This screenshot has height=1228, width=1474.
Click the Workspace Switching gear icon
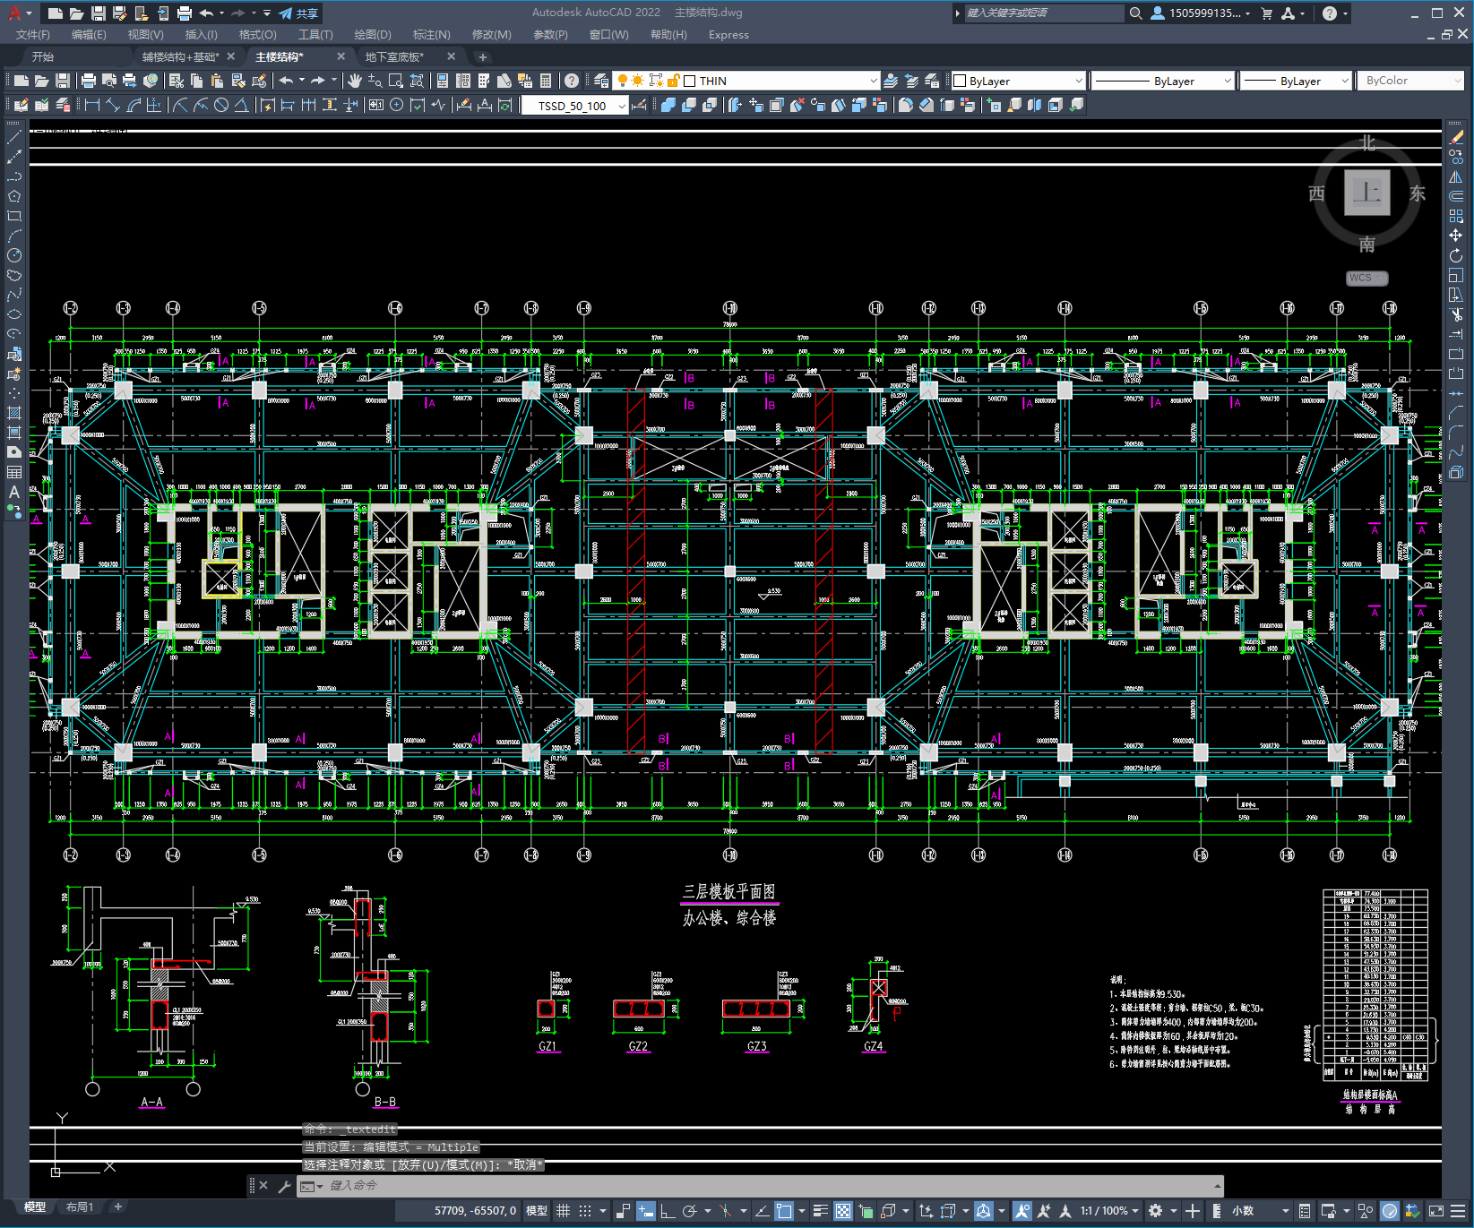(x=1156, y=1211)
